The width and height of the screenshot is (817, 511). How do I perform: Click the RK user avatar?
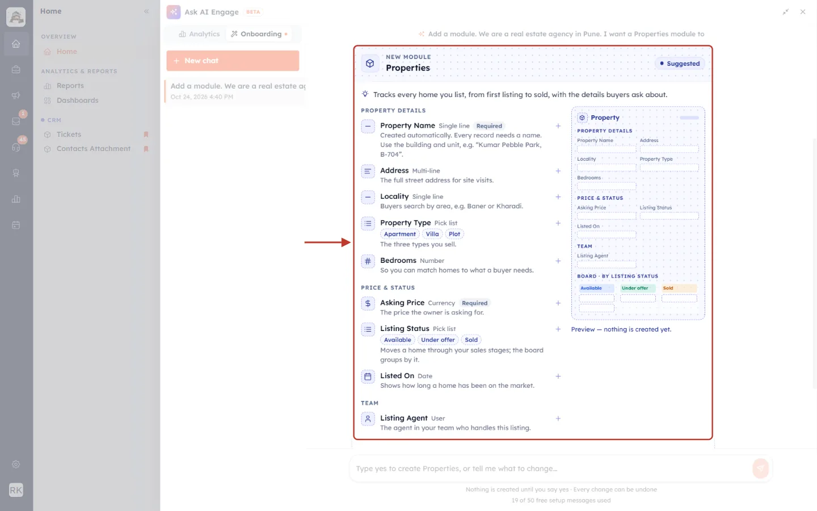tap(16, 490)
